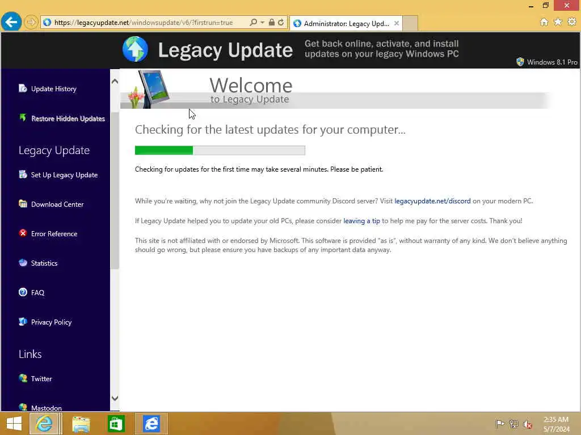
Task: Click the Windows 8.1 Pro shield icon
Action: tap(520, 62)
